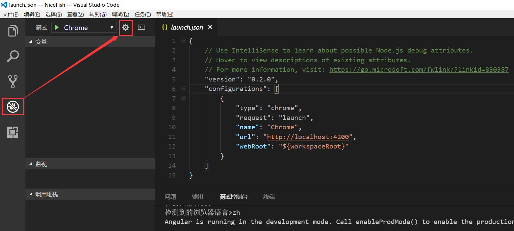Click the JSON braces icon on launch.json tab
The image size is (514, 231).
click(x=165, y=27)
